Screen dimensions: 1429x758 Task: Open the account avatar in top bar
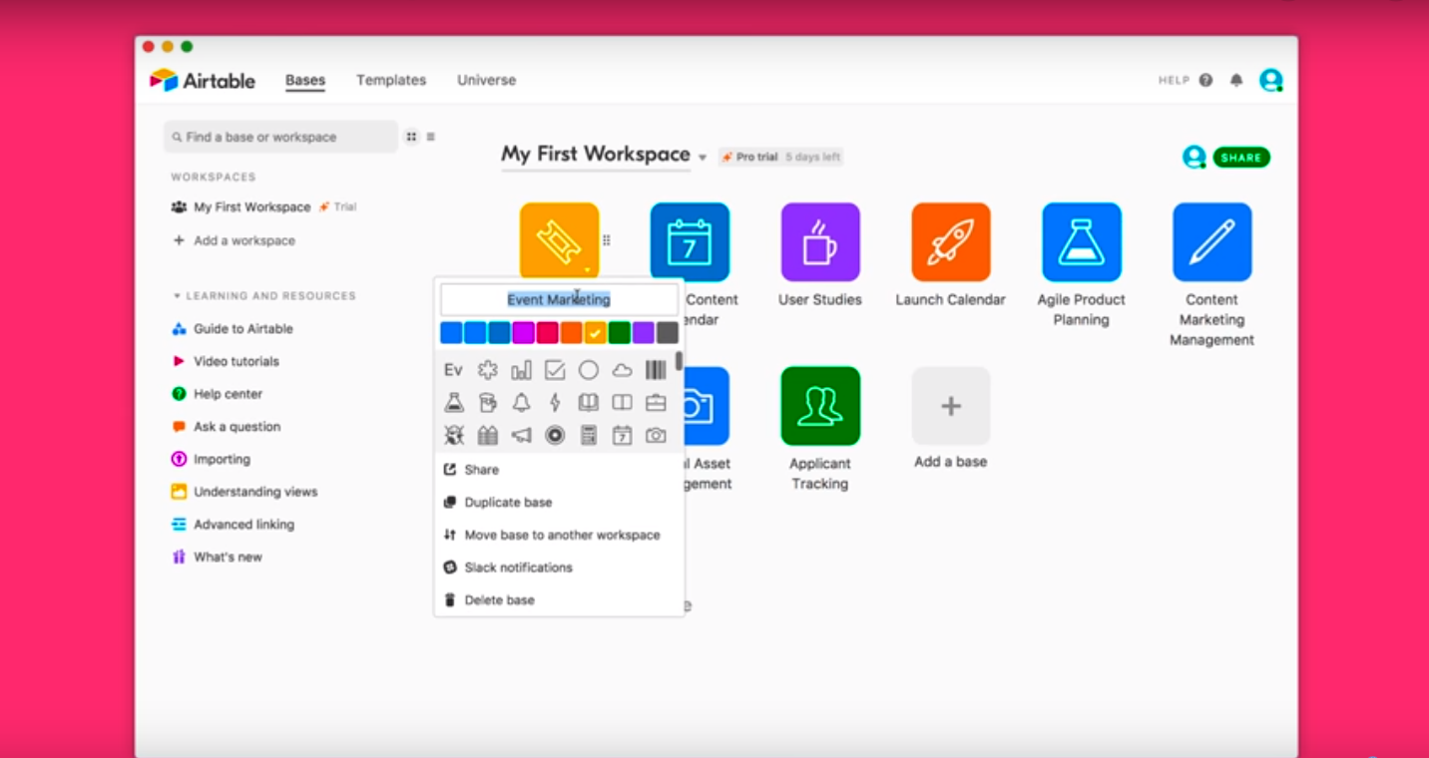pyautogui.click(x=1270, y=80)
